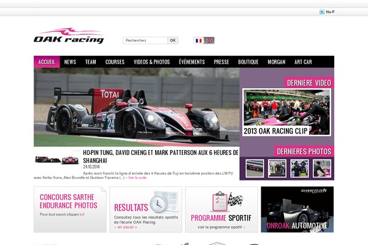Click the OAK Racing logo

click(x=69, y=36)
